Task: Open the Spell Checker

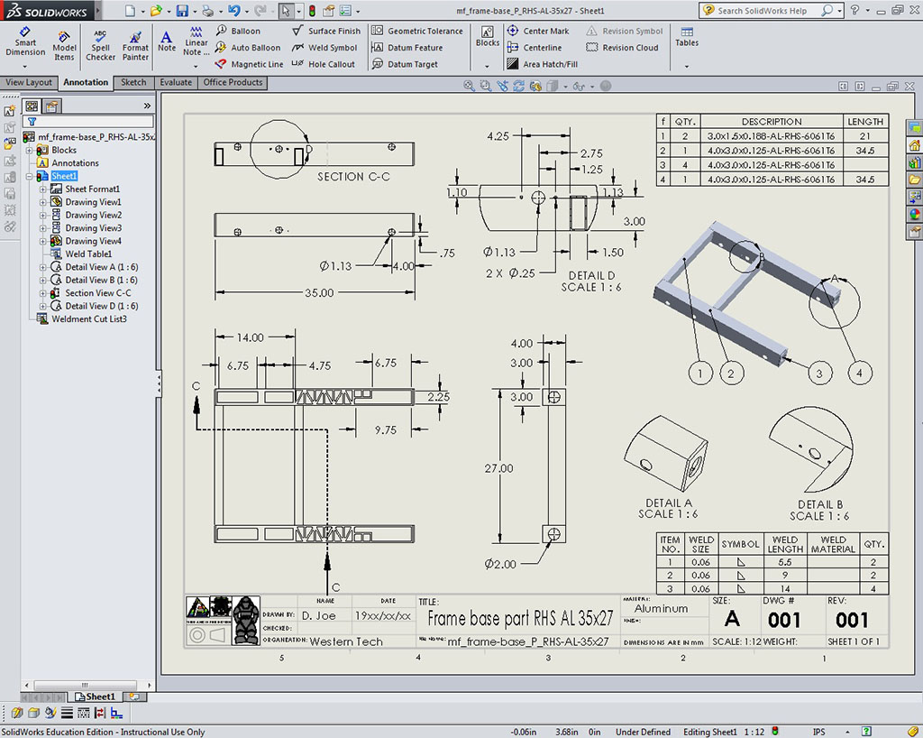Action: point(100,46)
